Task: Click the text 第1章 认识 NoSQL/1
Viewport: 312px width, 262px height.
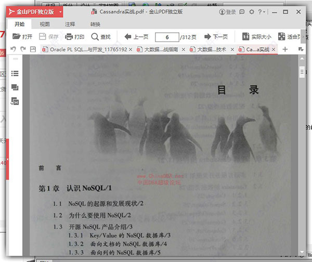Action: (x=75, y=188)
